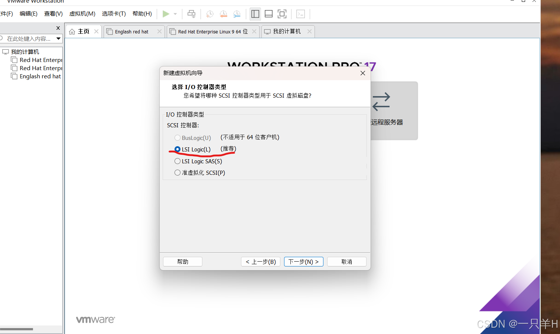
Task: Open the library search dropdown arrow
Action: click(59, 39)
